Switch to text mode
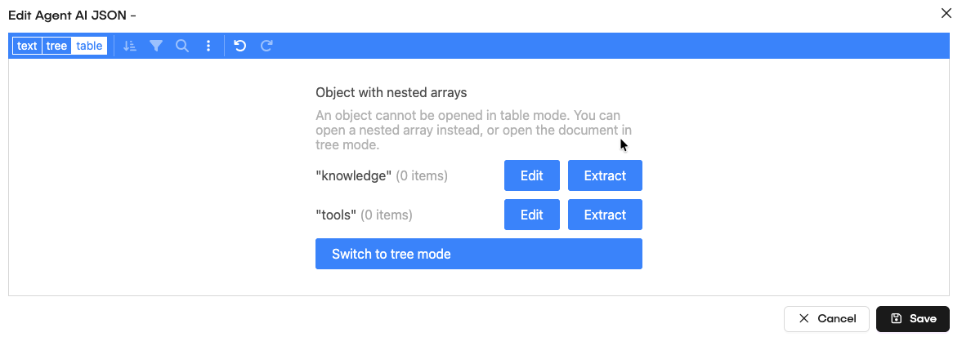962x337 pixels. point(27,47)
